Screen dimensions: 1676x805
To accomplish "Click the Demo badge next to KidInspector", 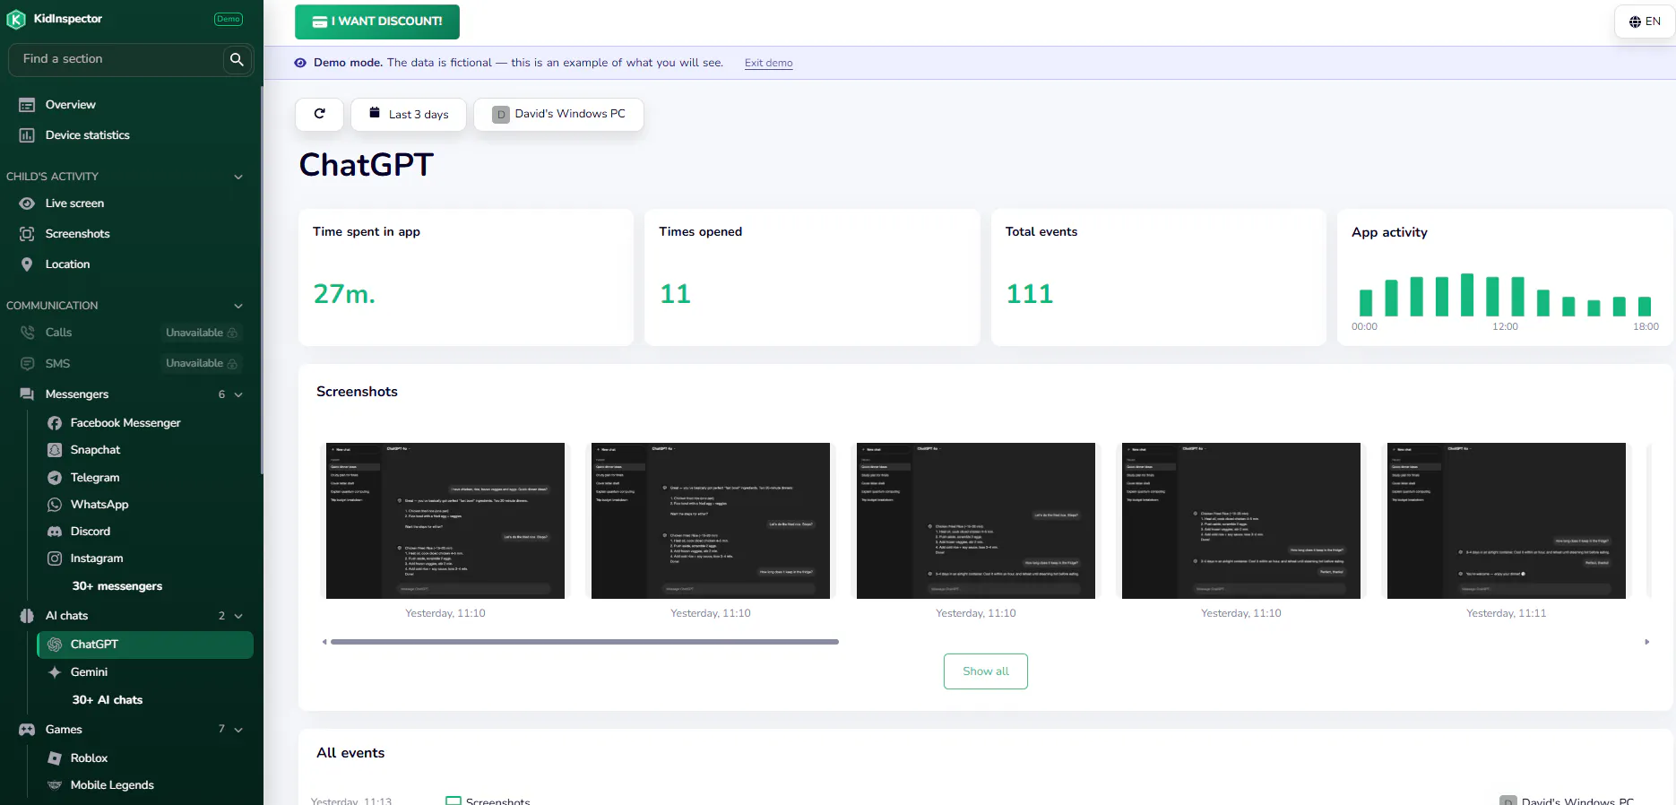I will 229,19.
